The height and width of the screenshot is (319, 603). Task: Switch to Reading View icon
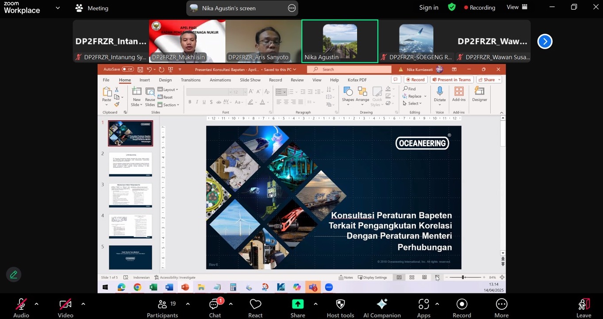pyautogui.click(x=425, y=277)
